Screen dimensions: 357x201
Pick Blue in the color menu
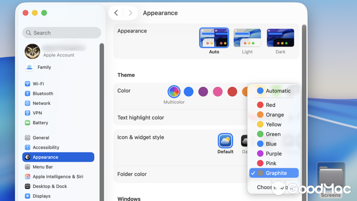pos(274,144)
